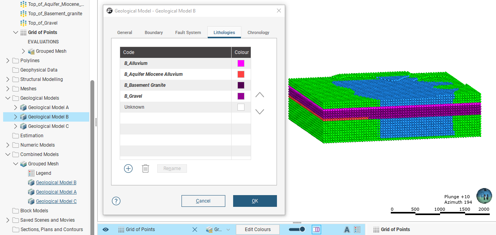496x235 pixels.
Task: Open the help question mark icon
Action: 116,201
